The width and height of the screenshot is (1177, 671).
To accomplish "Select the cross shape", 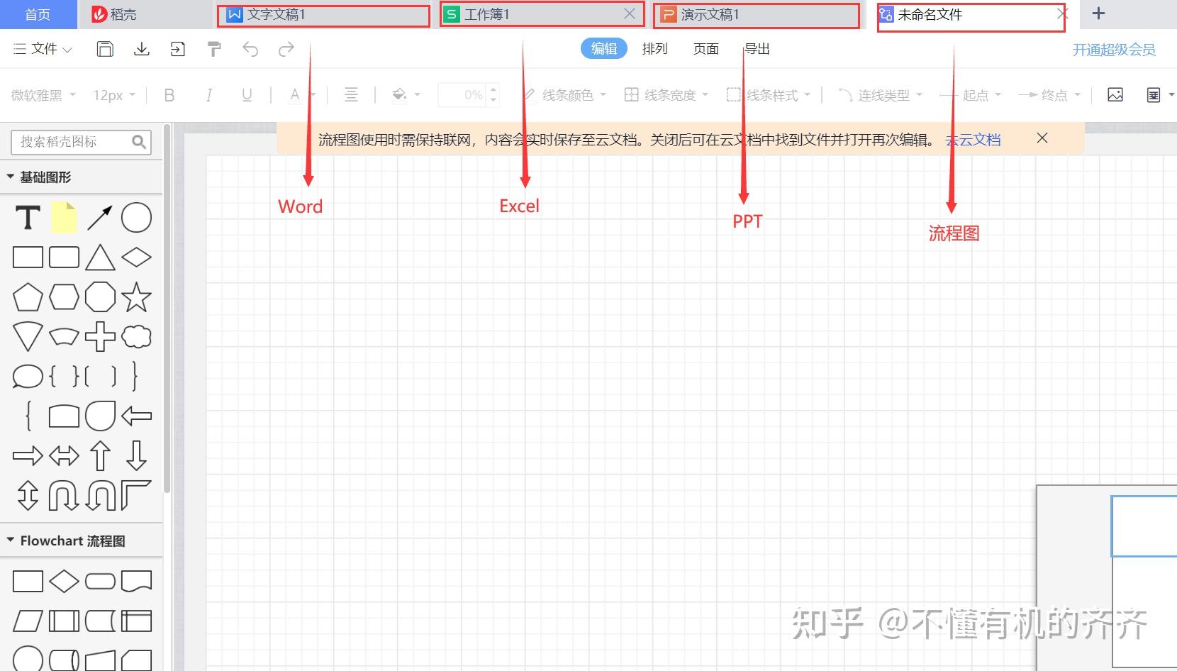I will 100,337.
